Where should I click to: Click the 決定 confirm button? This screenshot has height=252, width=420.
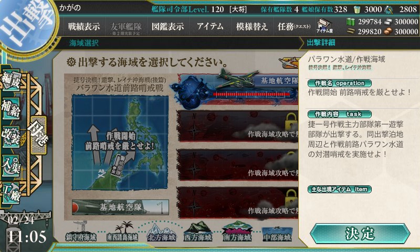click(x=360, y=234)
